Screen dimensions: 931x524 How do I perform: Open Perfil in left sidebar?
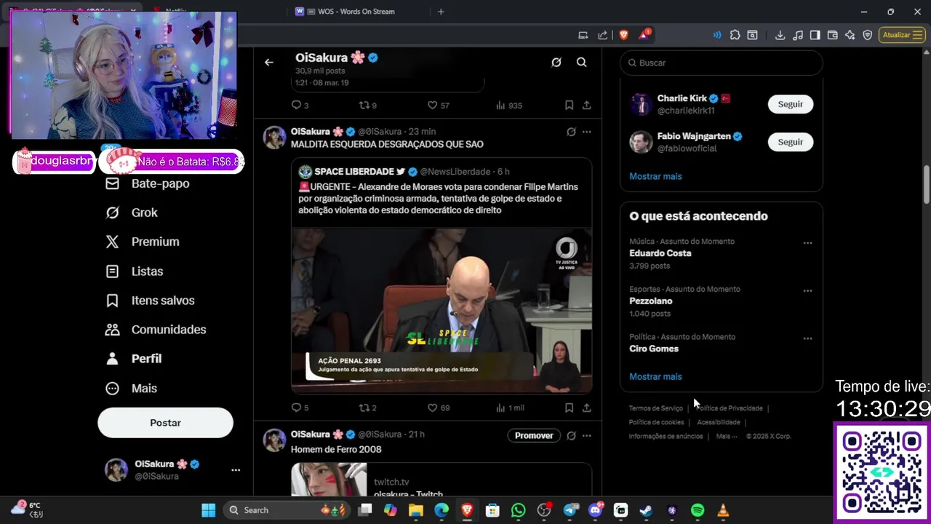click(x=134, y=358)
